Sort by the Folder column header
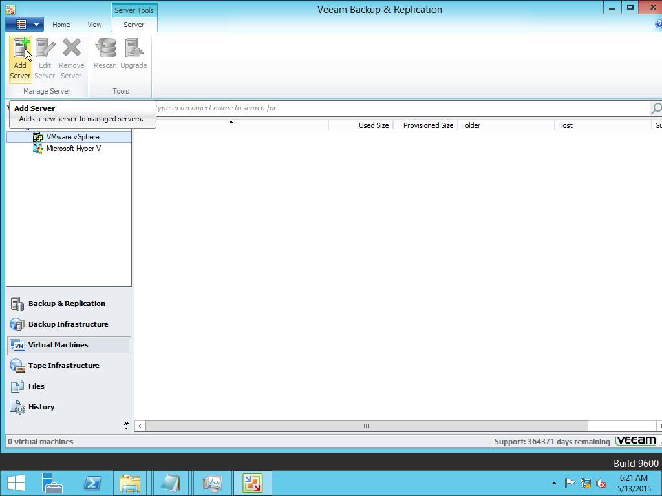 [x=506, y=125]
